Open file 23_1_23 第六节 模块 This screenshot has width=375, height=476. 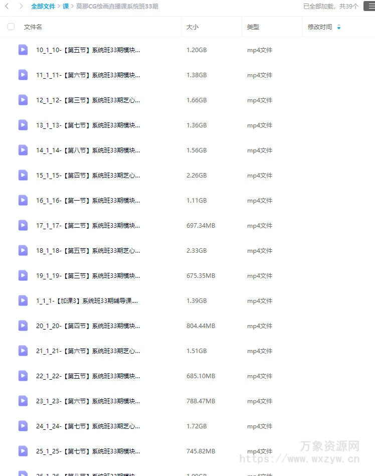tap(88, 401)
